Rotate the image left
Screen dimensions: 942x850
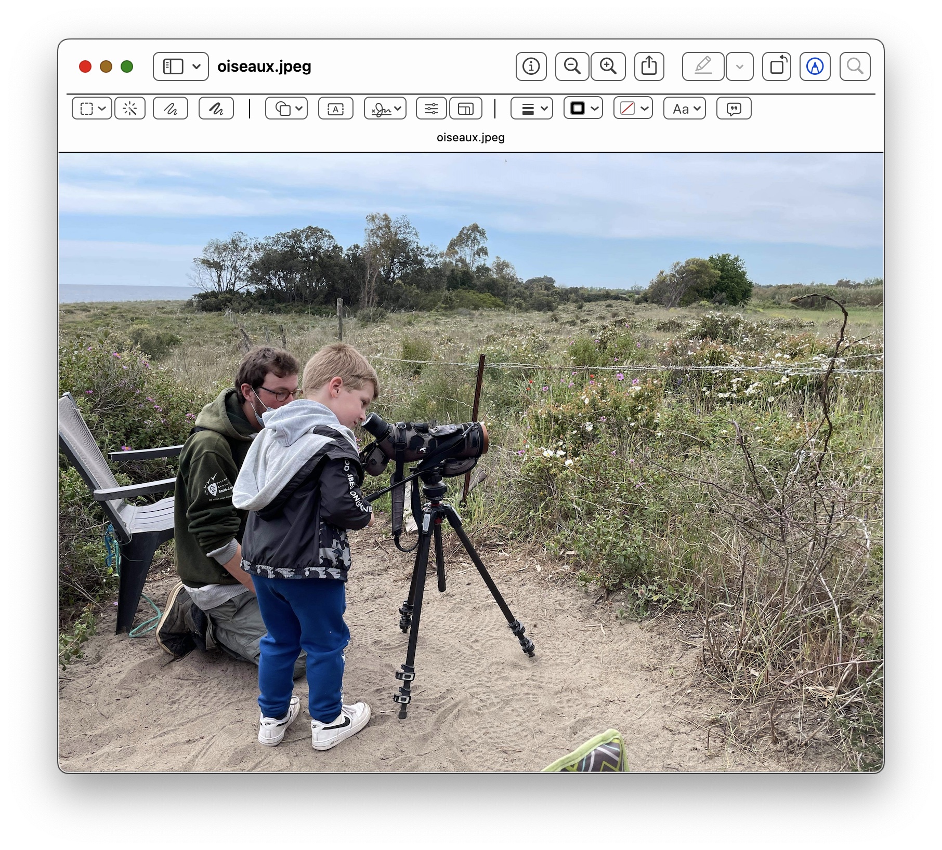coord(777,67)
